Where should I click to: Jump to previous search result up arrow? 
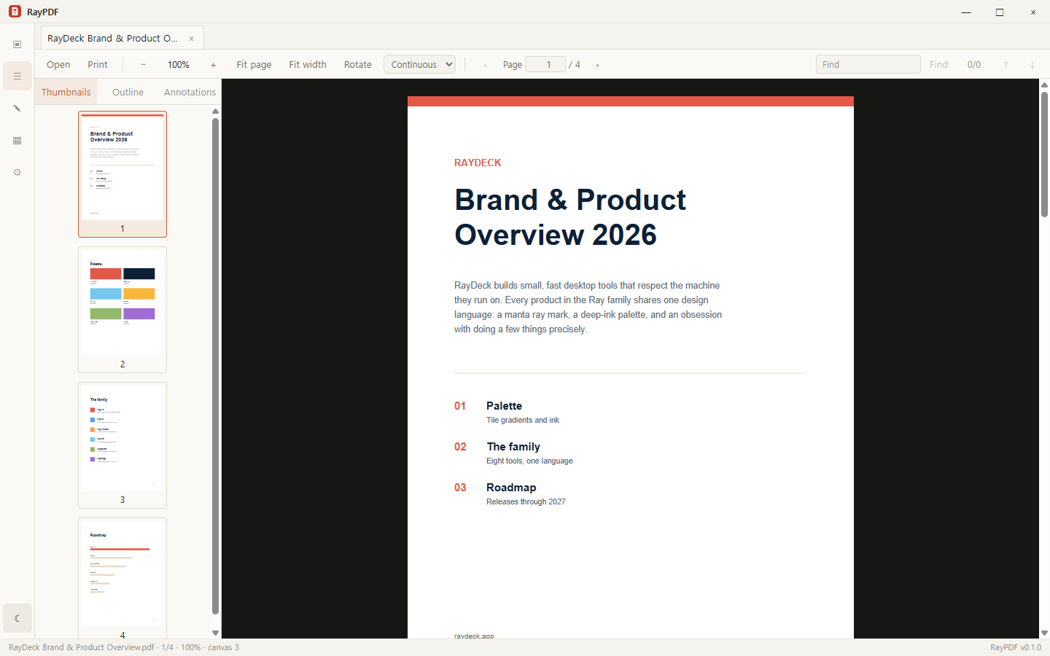coord(1006,64)
